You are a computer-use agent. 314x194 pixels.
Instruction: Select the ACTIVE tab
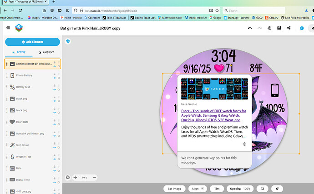(x=19, y=52)
